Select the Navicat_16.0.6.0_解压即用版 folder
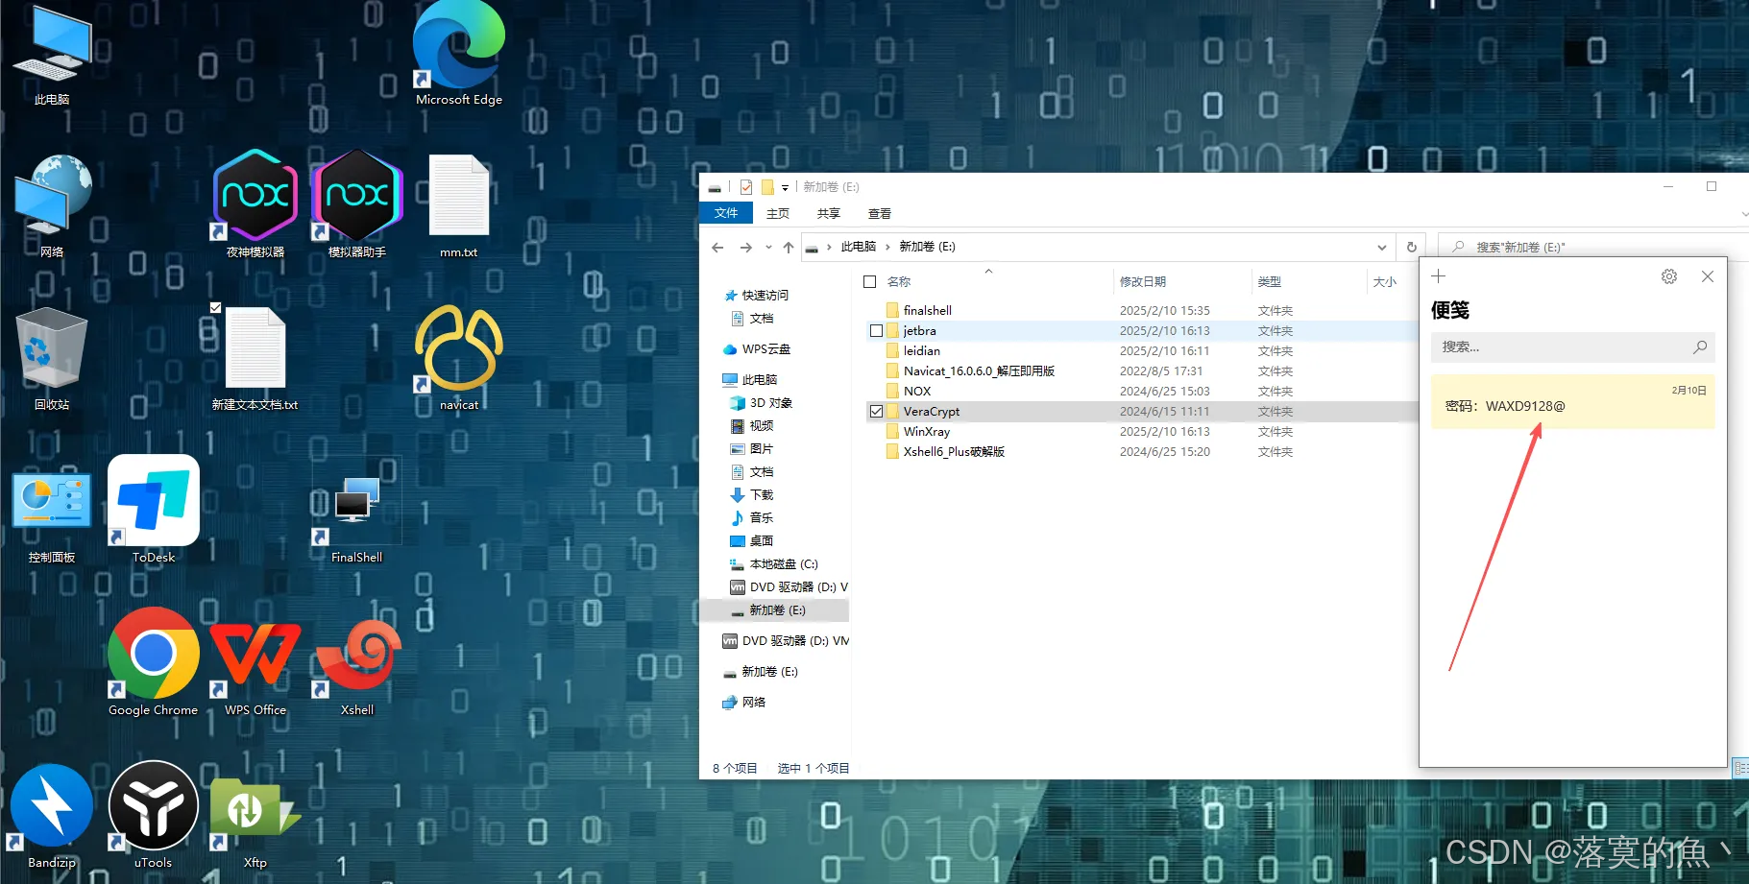This screenshot has width=1749, height=884. coord(1140,370)
